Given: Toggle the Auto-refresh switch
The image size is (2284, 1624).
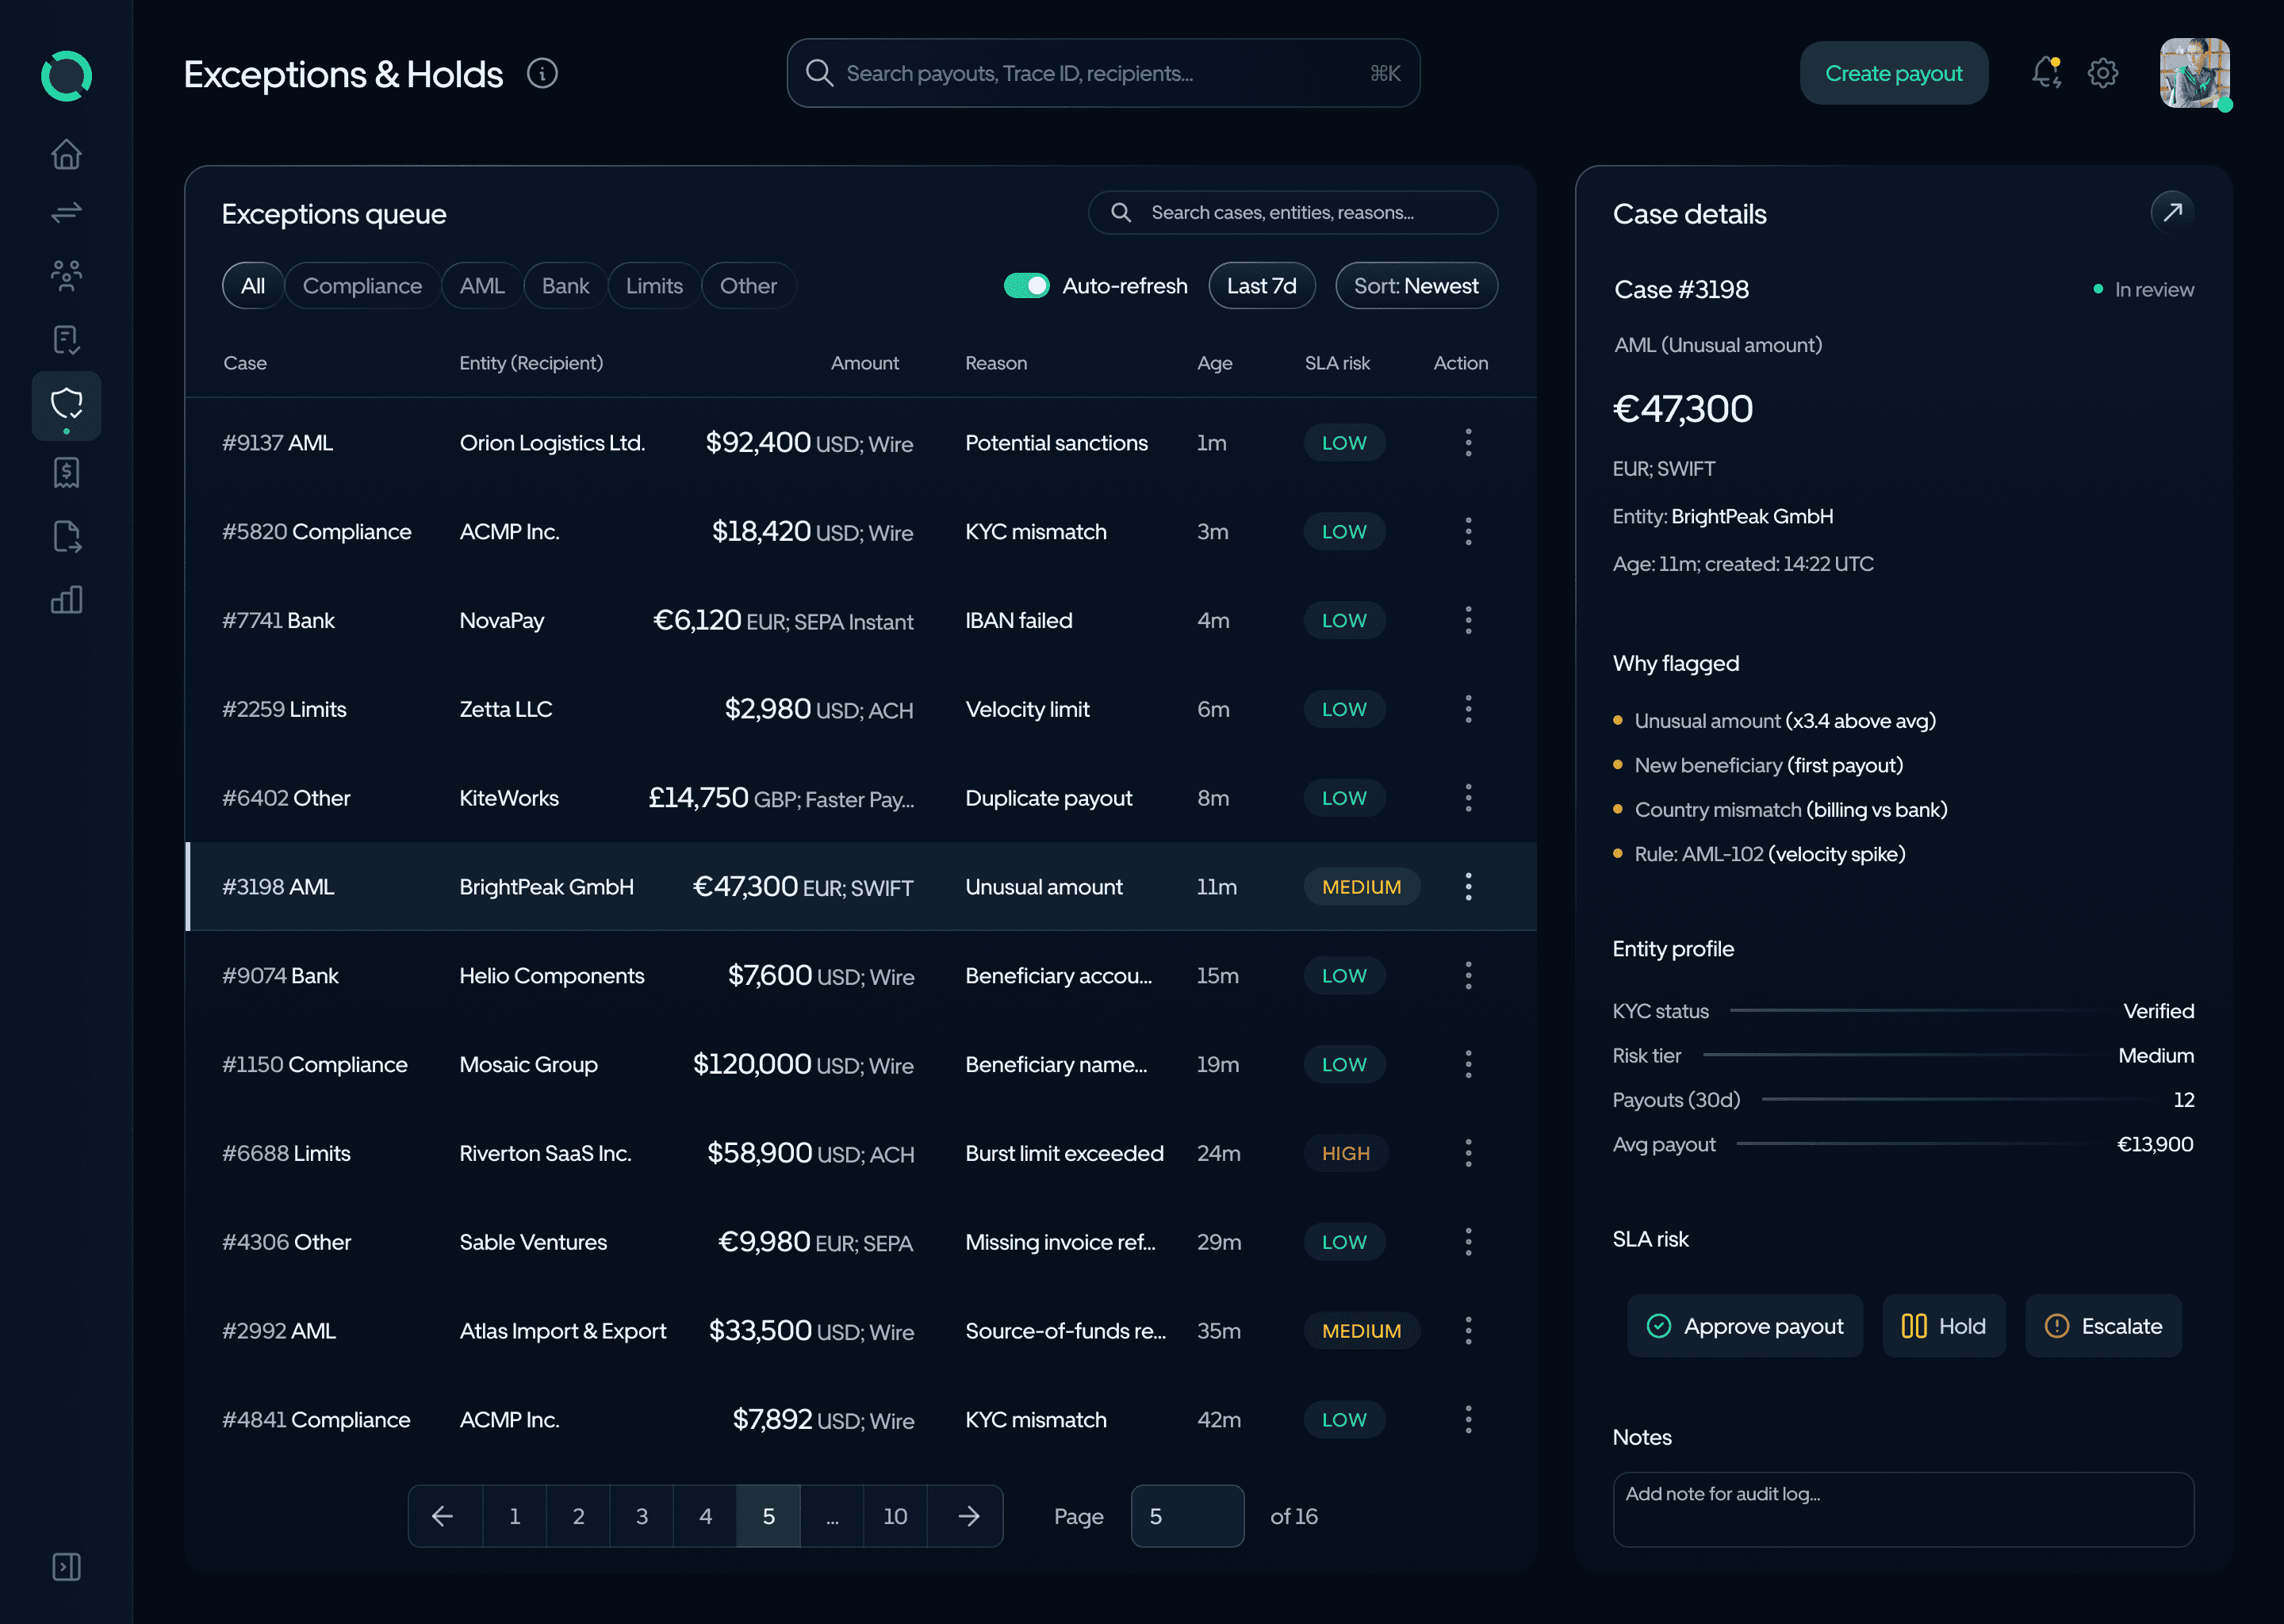Looking at the screenshot, I should (x=1026, y=286).
